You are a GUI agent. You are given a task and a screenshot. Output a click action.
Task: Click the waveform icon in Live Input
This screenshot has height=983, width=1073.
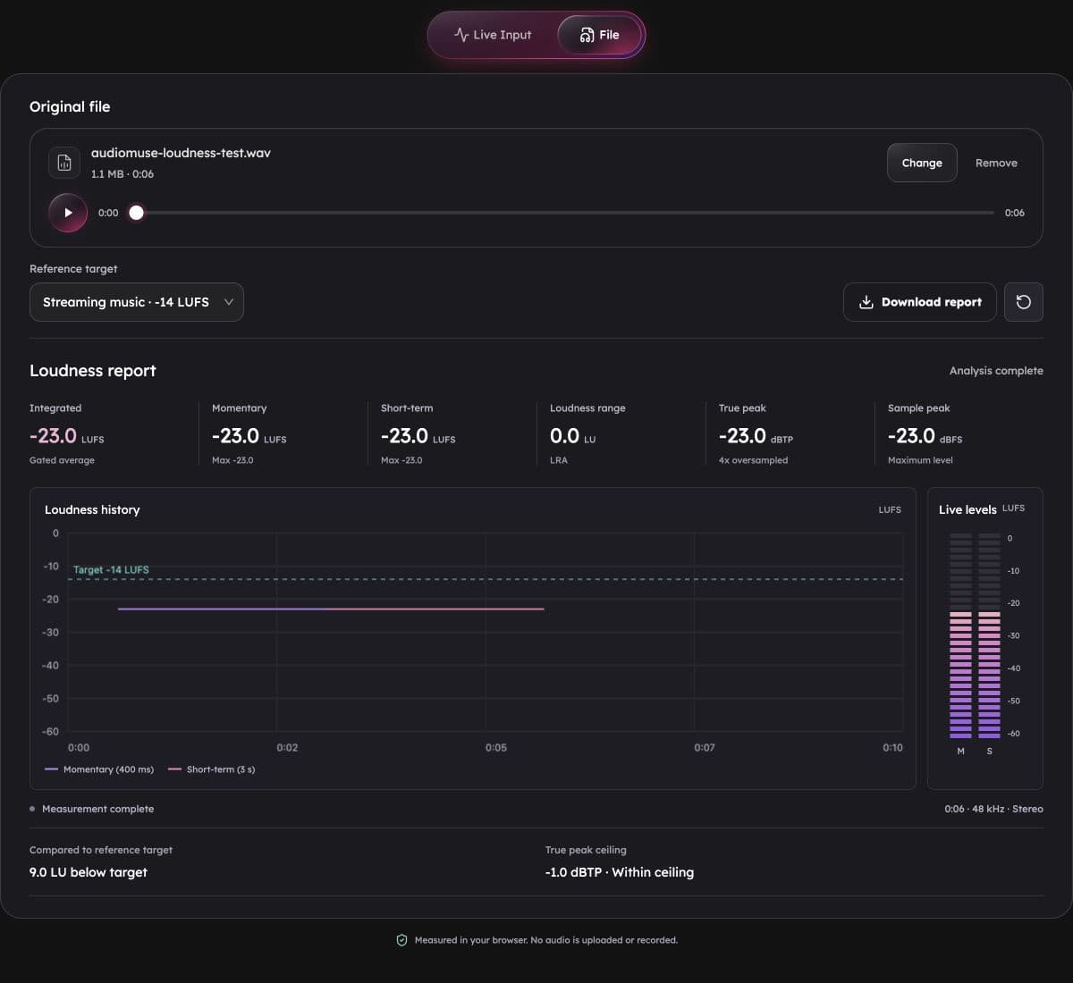pyautogui.click(x=461, y=35)
